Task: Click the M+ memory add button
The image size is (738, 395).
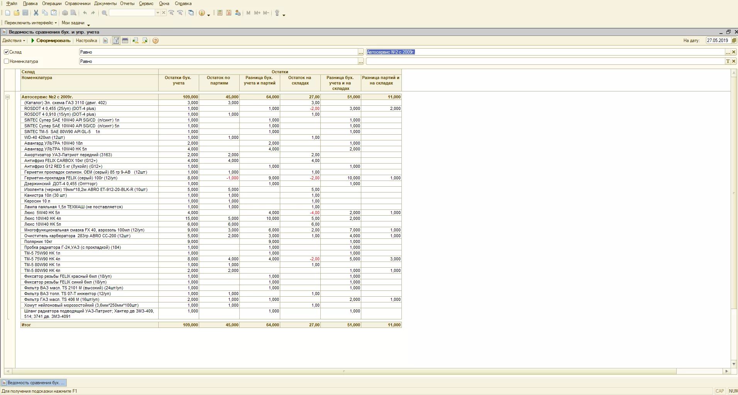Action: coord(257,13)
